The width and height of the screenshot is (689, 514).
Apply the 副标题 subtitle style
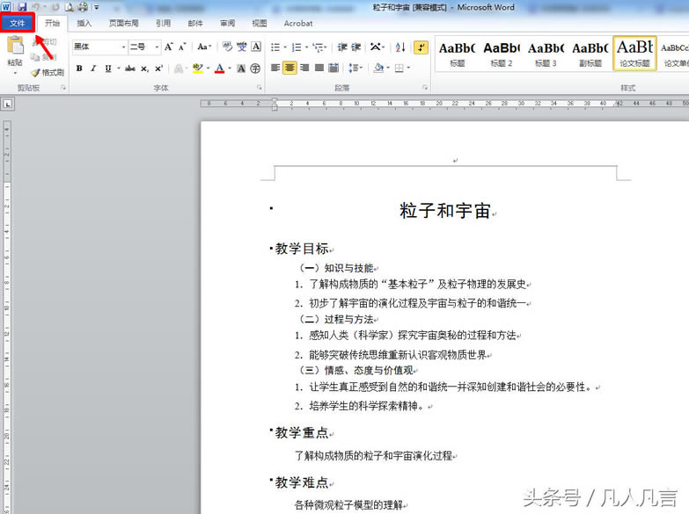pos(590,53)
